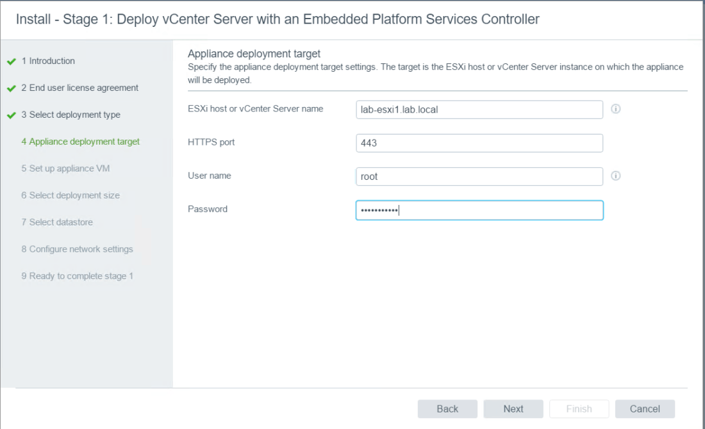Click the info icon beside User name
Image resolution: width=705 pixels, height=429 pixels.
click(615, 176)
